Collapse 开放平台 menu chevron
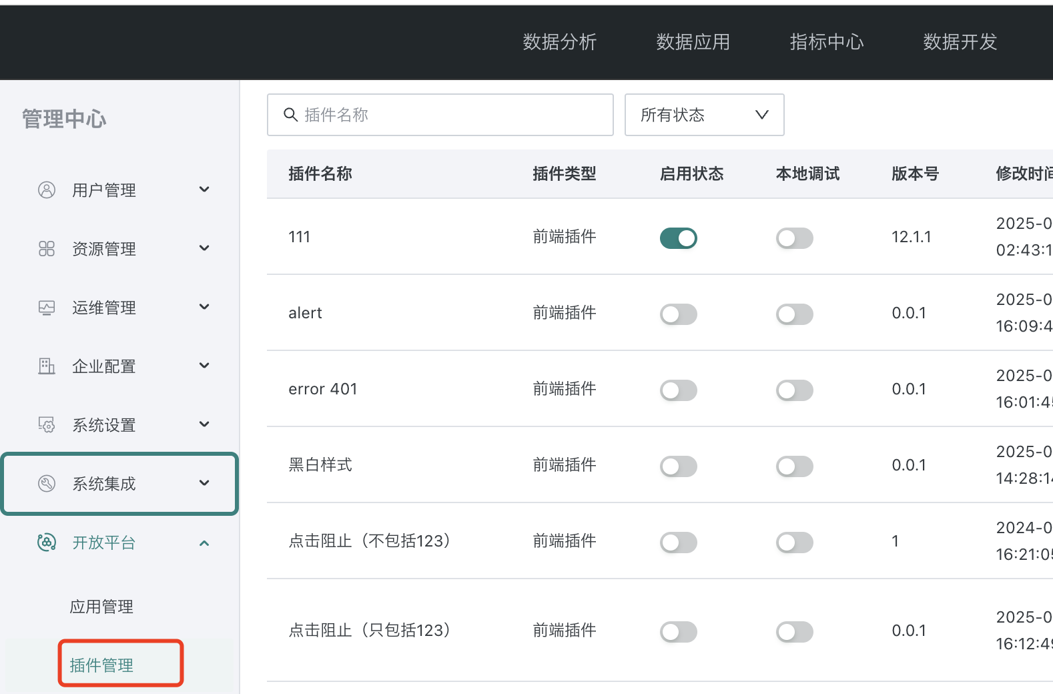The image size is (1053, 694). pyautogui.click(x=204, y=543)
